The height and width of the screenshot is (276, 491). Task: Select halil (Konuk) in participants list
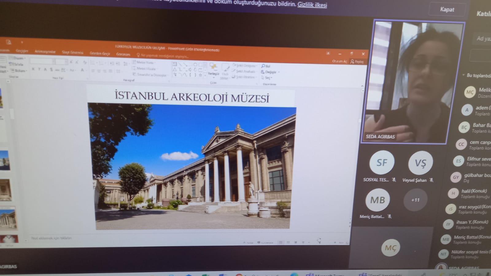(x=469, y=194)
